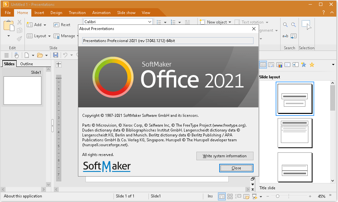338x202 pixels.
Task: Click the Copy icon in Edit group
Action: click(19, 30)
